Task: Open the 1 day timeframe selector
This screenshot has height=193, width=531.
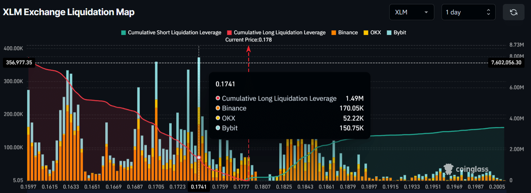Action: pyautogui.click(x=468, y=12)
